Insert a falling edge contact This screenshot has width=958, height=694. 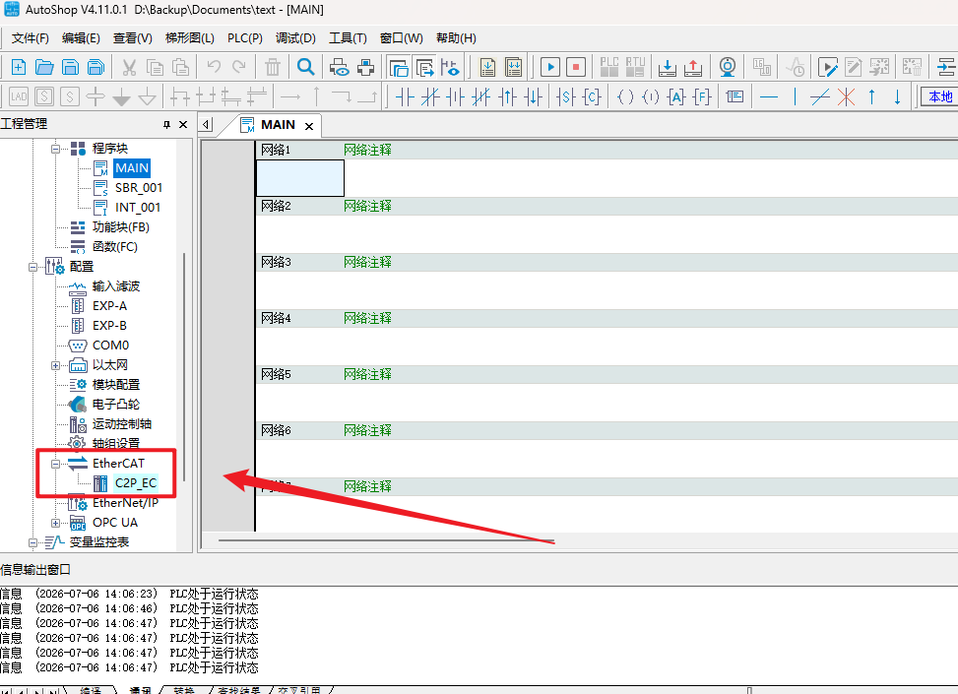tap(534, 96)
